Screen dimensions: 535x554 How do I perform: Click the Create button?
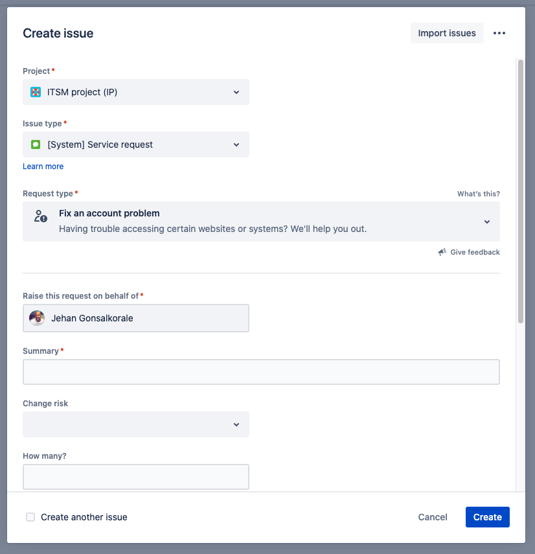487,517
